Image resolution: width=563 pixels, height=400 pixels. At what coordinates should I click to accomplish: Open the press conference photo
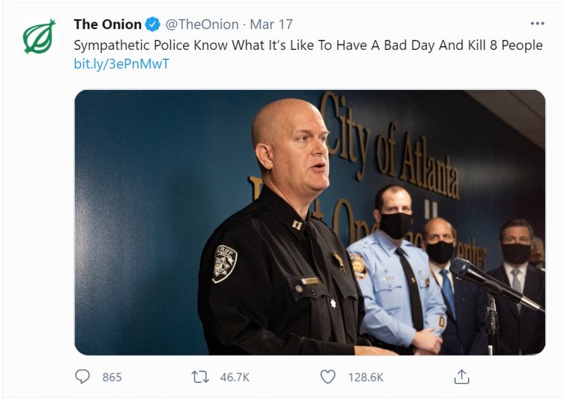click(x=310, y=222)
